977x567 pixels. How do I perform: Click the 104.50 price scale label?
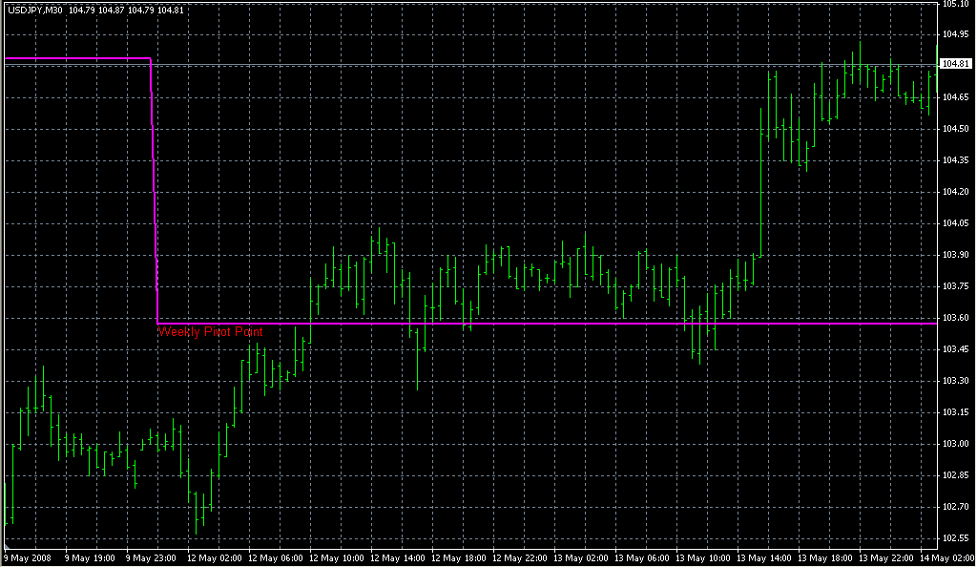(955, 129)
